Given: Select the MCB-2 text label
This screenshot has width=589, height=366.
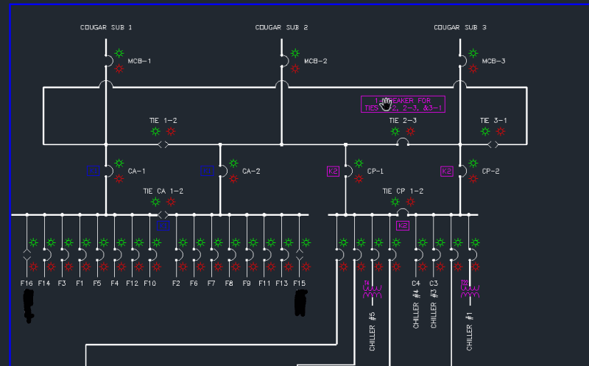Looking at the screenshot, I should [316, 61].
